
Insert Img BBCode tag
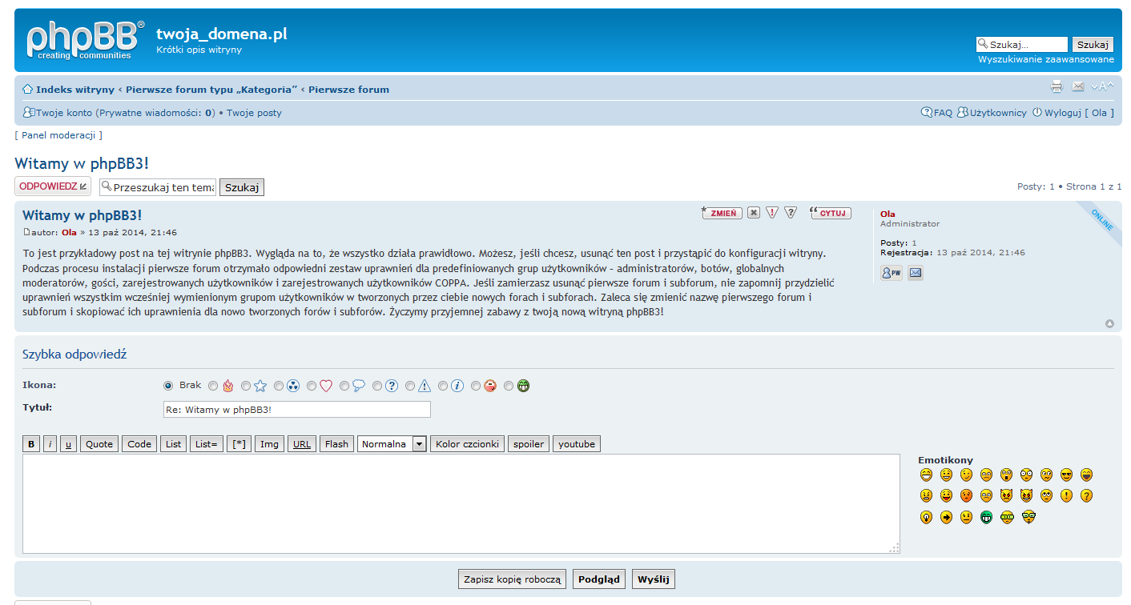point(270,444)
